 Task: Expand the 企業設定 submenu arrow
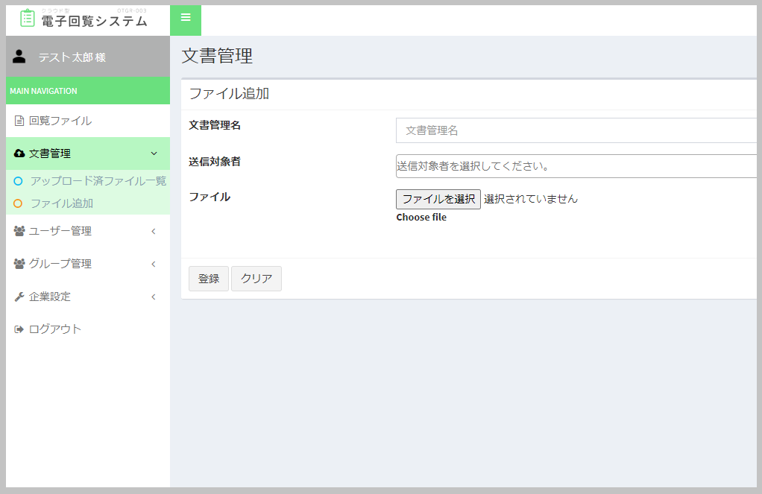coord(154,297)
